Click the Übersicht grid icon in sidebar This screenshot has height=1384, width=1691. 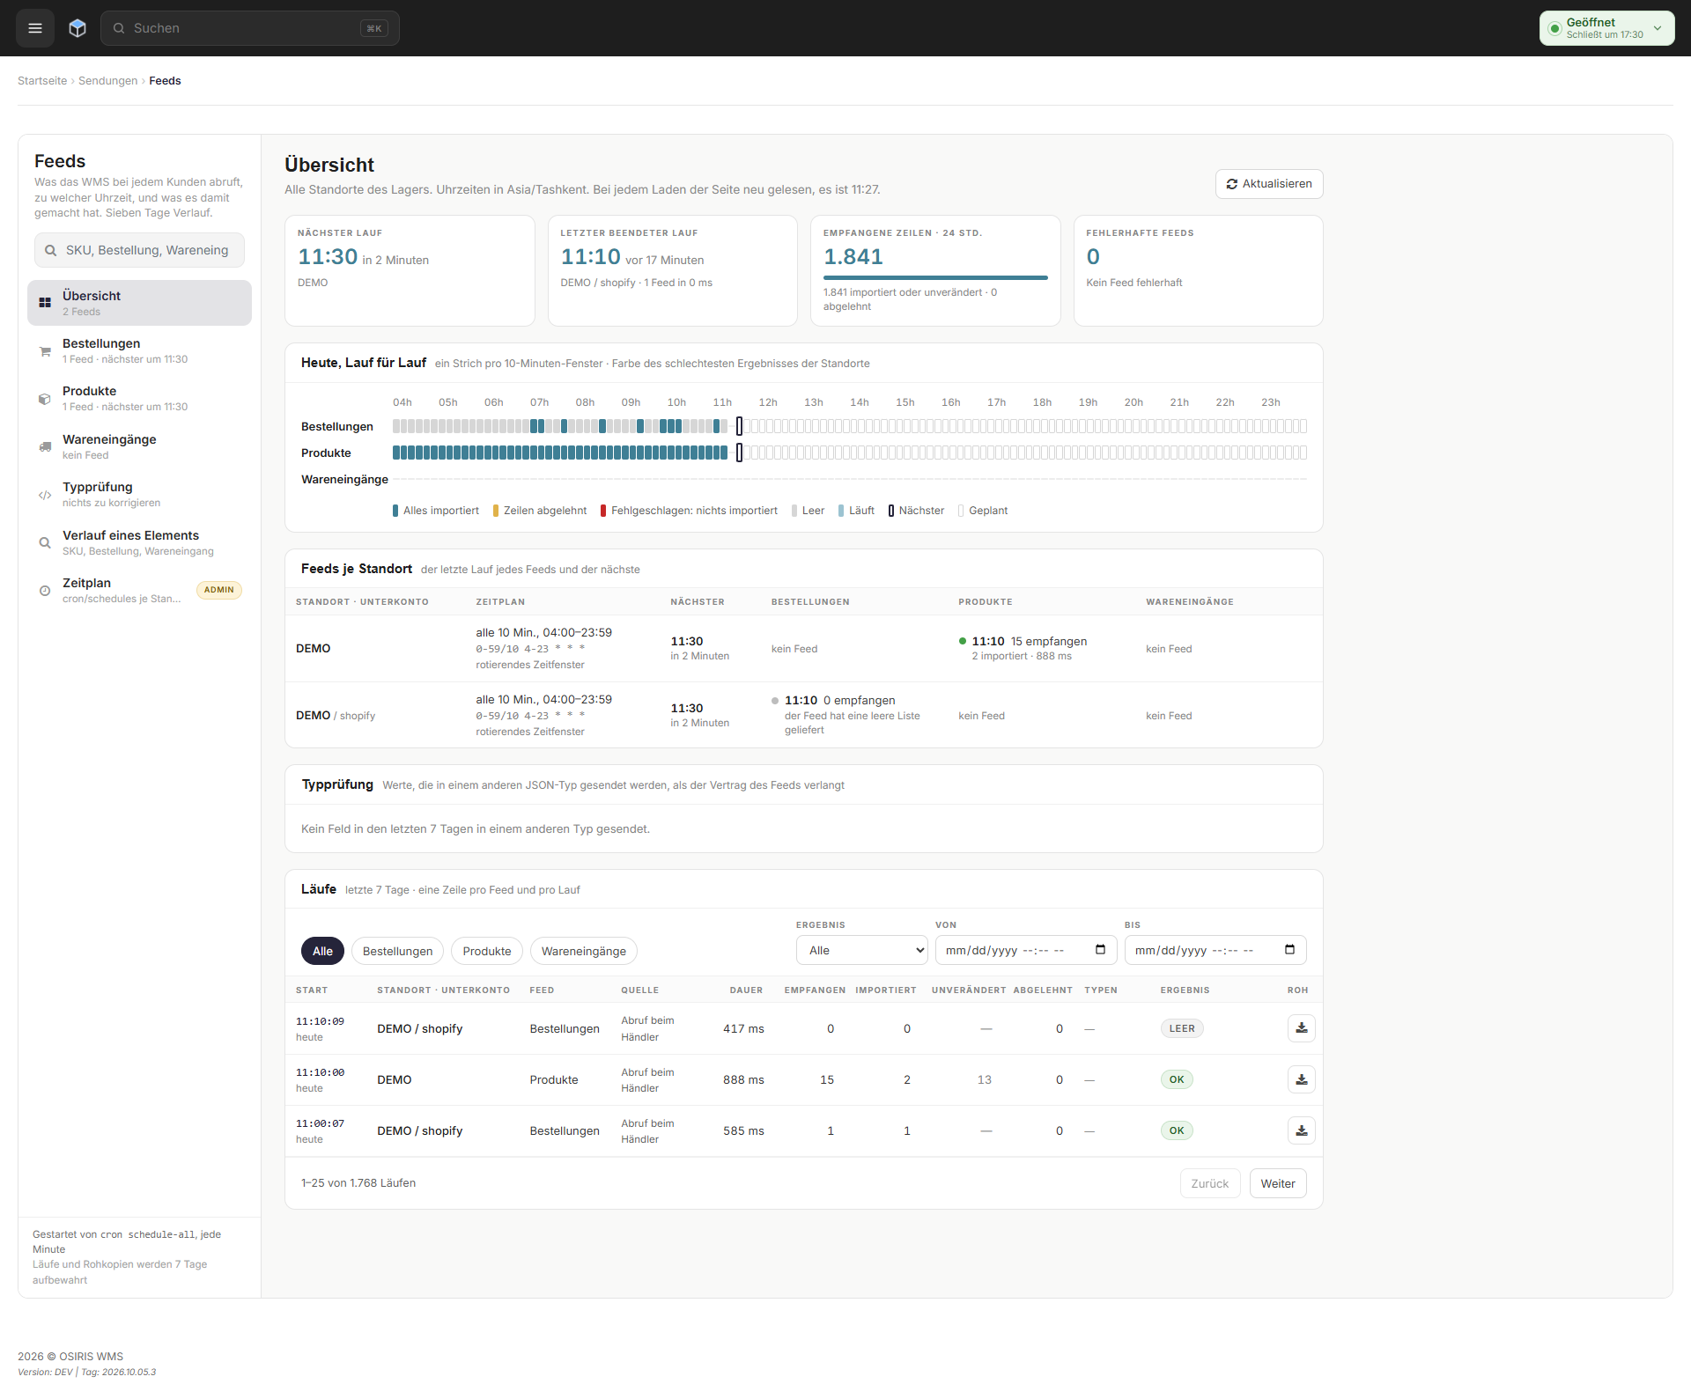click(x=45, y=303)
